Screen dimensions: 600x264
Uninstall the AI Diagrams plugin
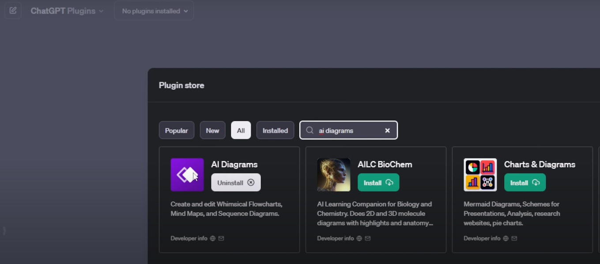click(x=236, y=182)
